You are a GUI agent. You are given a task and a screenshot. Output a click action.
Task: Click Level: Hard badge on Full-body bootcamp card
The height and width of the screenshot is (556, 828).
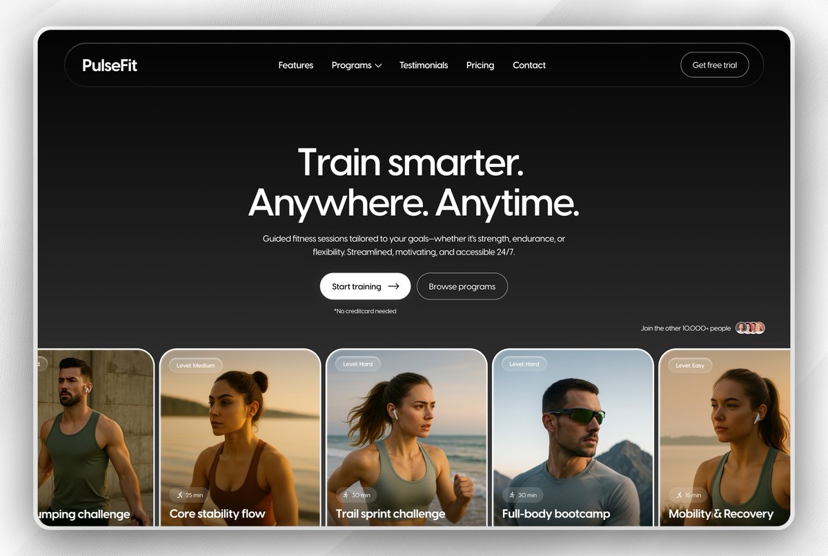click(524, 364)
